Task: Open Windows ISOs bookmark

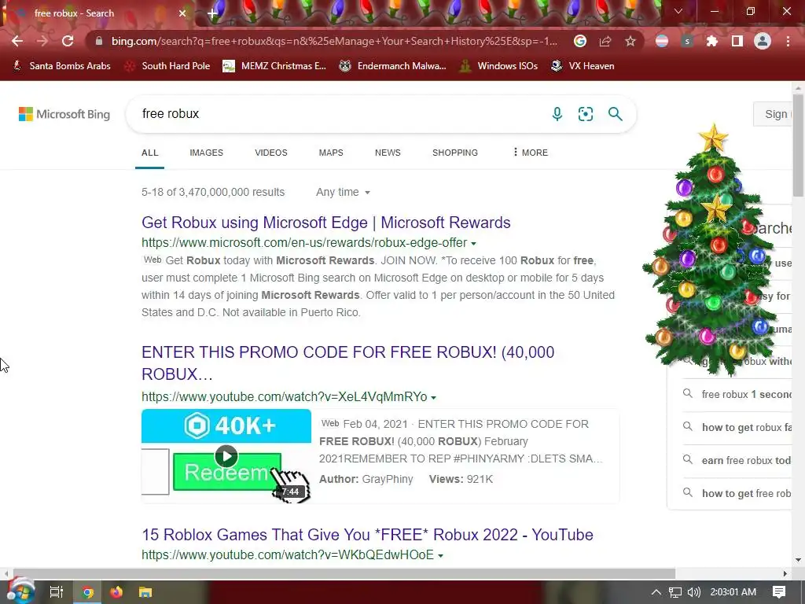Action: point(498,66)
